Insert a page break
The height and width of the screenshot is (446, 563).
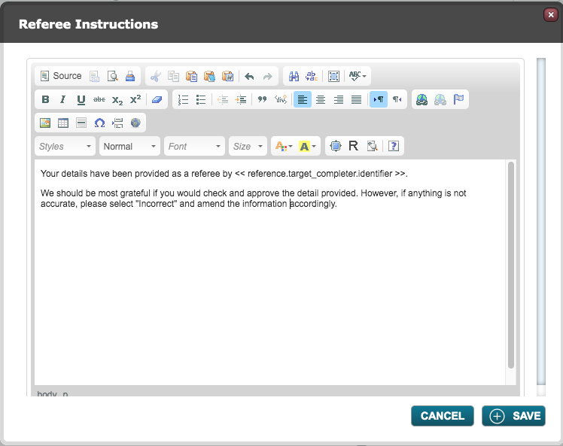pos(117,123)
